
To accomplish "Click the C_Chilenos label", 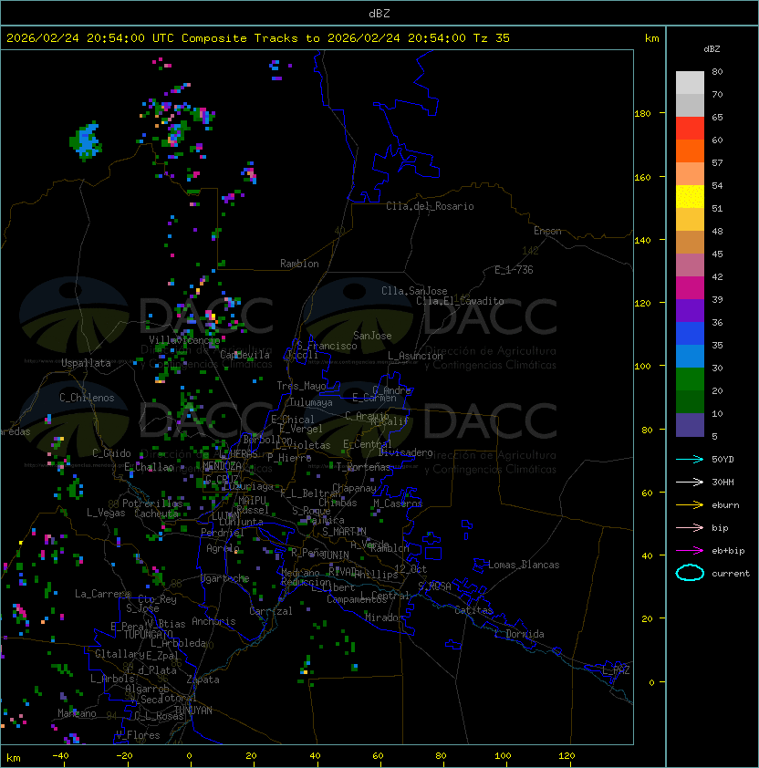I will coord(87,398).
